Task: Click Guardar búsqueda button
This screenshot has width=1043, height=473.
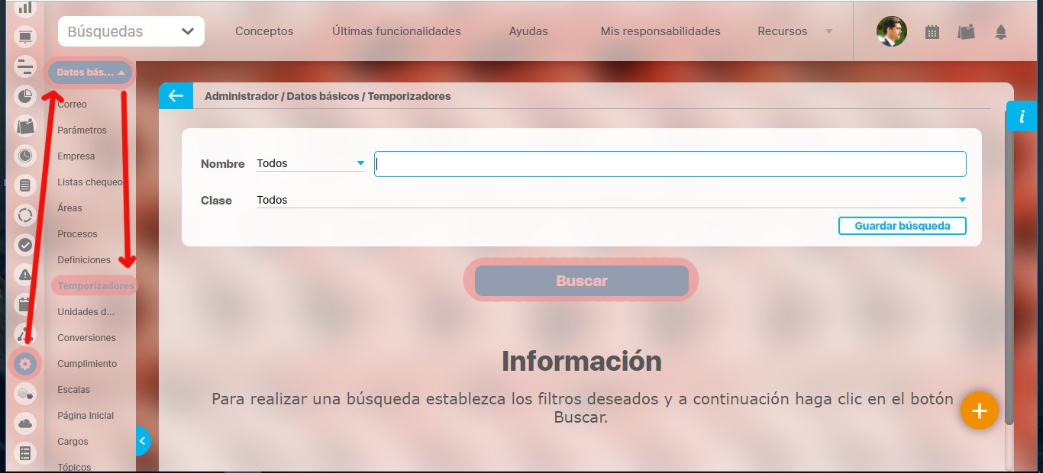Action: [902, 226]
